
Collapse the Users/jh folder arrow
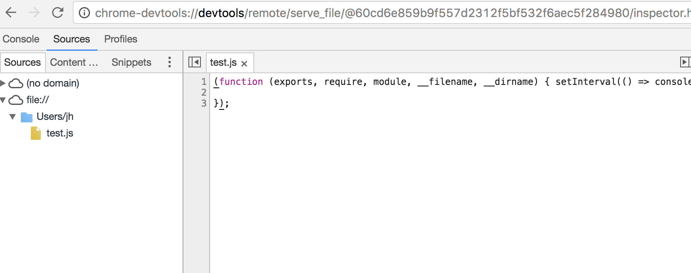13,117
